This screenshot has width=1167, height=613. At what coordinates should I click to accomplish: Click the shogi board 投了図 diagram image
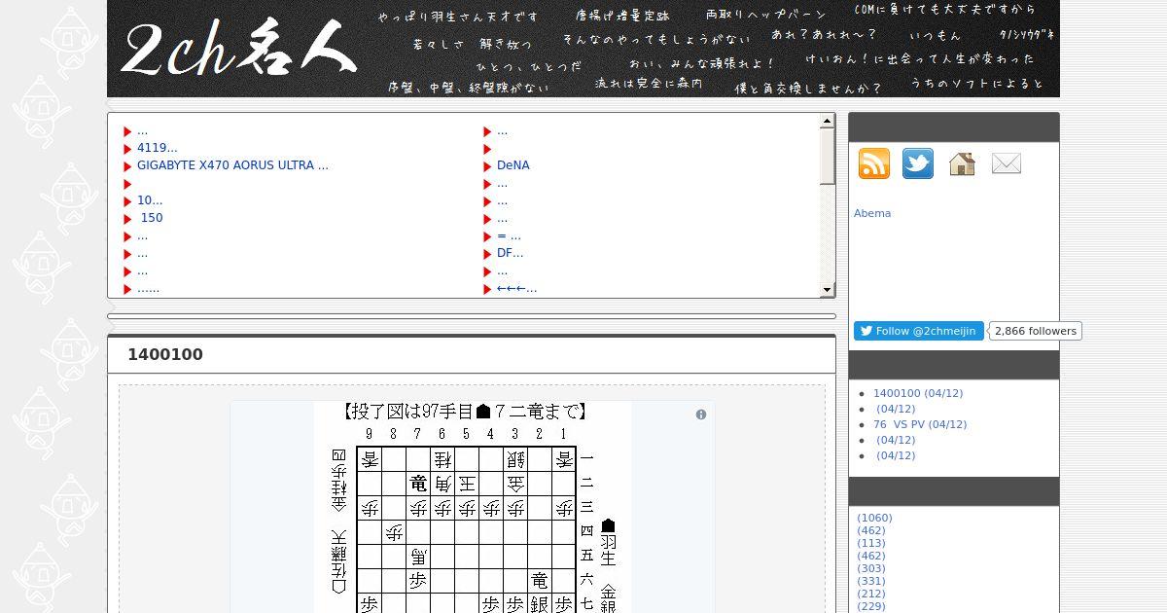tap(472, 507)
